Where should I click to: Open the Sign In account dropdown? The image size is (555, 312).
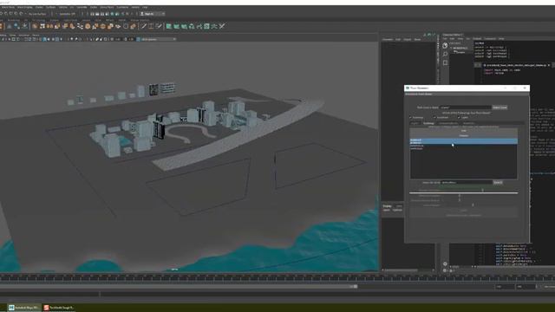click(153, 14)
